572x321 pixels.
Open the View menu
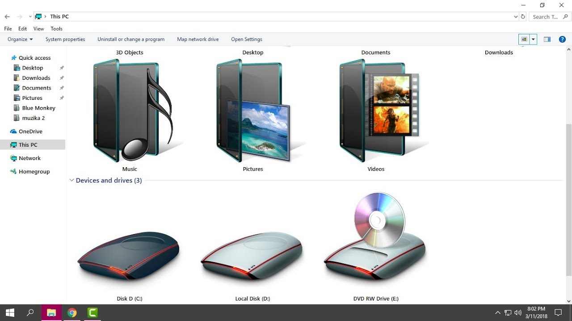tap(38, 29)
